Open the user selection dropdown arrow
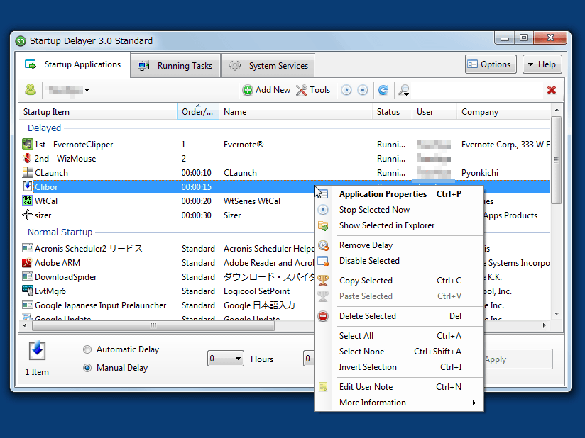 87,91
